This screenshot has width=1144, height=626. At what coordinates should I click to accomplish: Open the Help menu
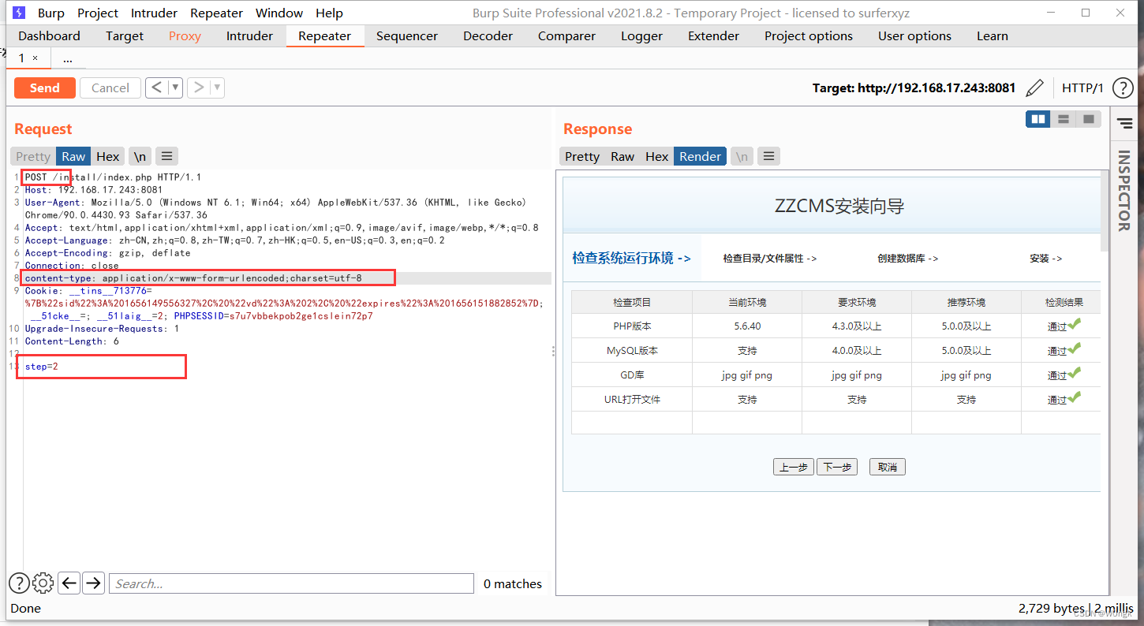click(329, 13)
